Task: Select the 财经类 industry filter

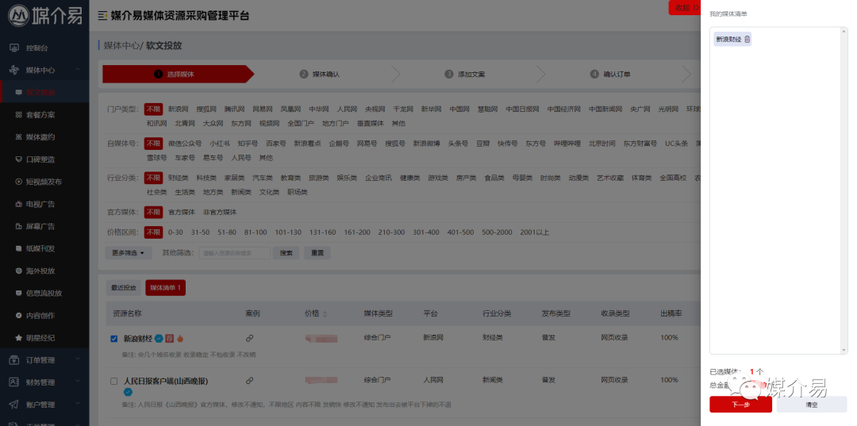Action: tap(178, 178)
